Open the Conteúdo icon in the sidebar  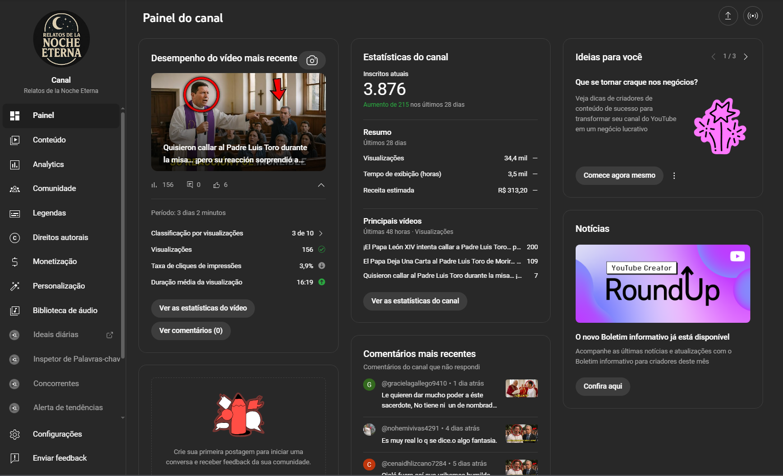15,140
